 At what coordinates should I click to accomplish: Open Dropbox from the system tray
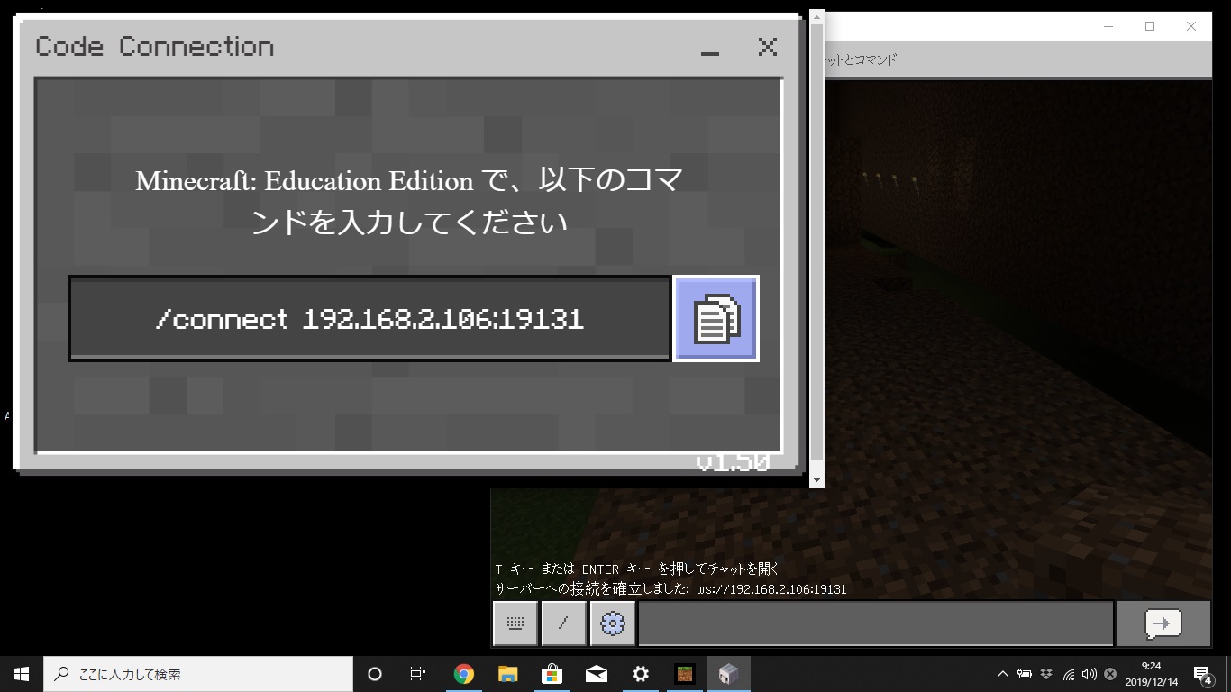(1046, 674)
